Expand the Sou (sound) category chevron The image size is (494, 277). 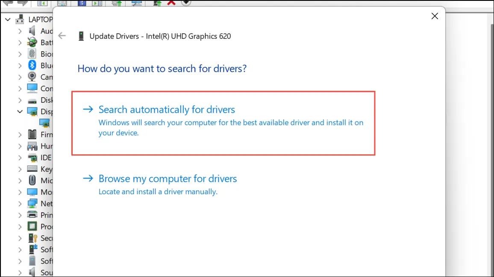click(x=20, y=273)
